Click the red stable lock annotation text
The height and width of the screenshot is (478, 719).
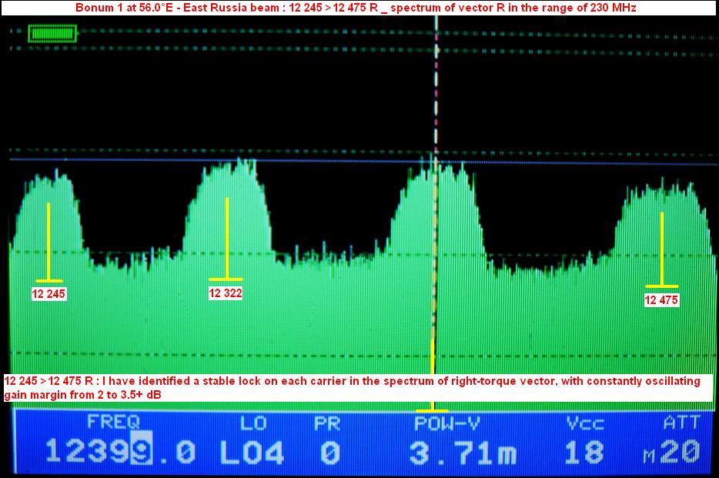point(353,387)
